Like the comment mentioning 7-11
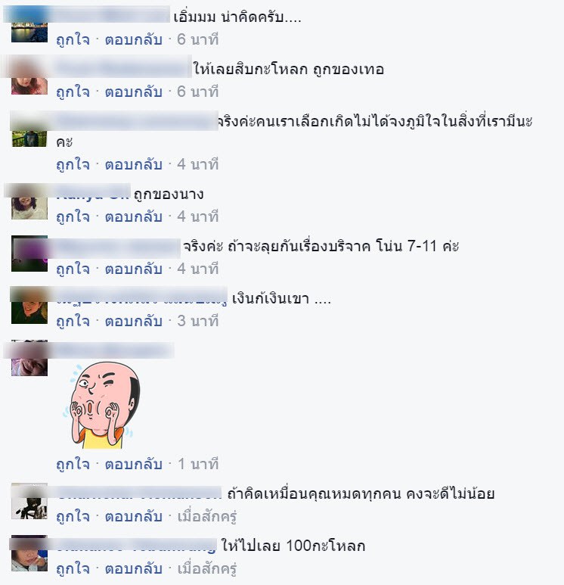 tap(73, 269)
